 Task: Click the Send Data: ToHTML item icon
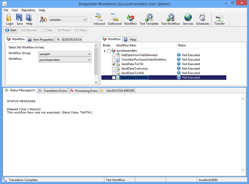click(x=118, y=78)
